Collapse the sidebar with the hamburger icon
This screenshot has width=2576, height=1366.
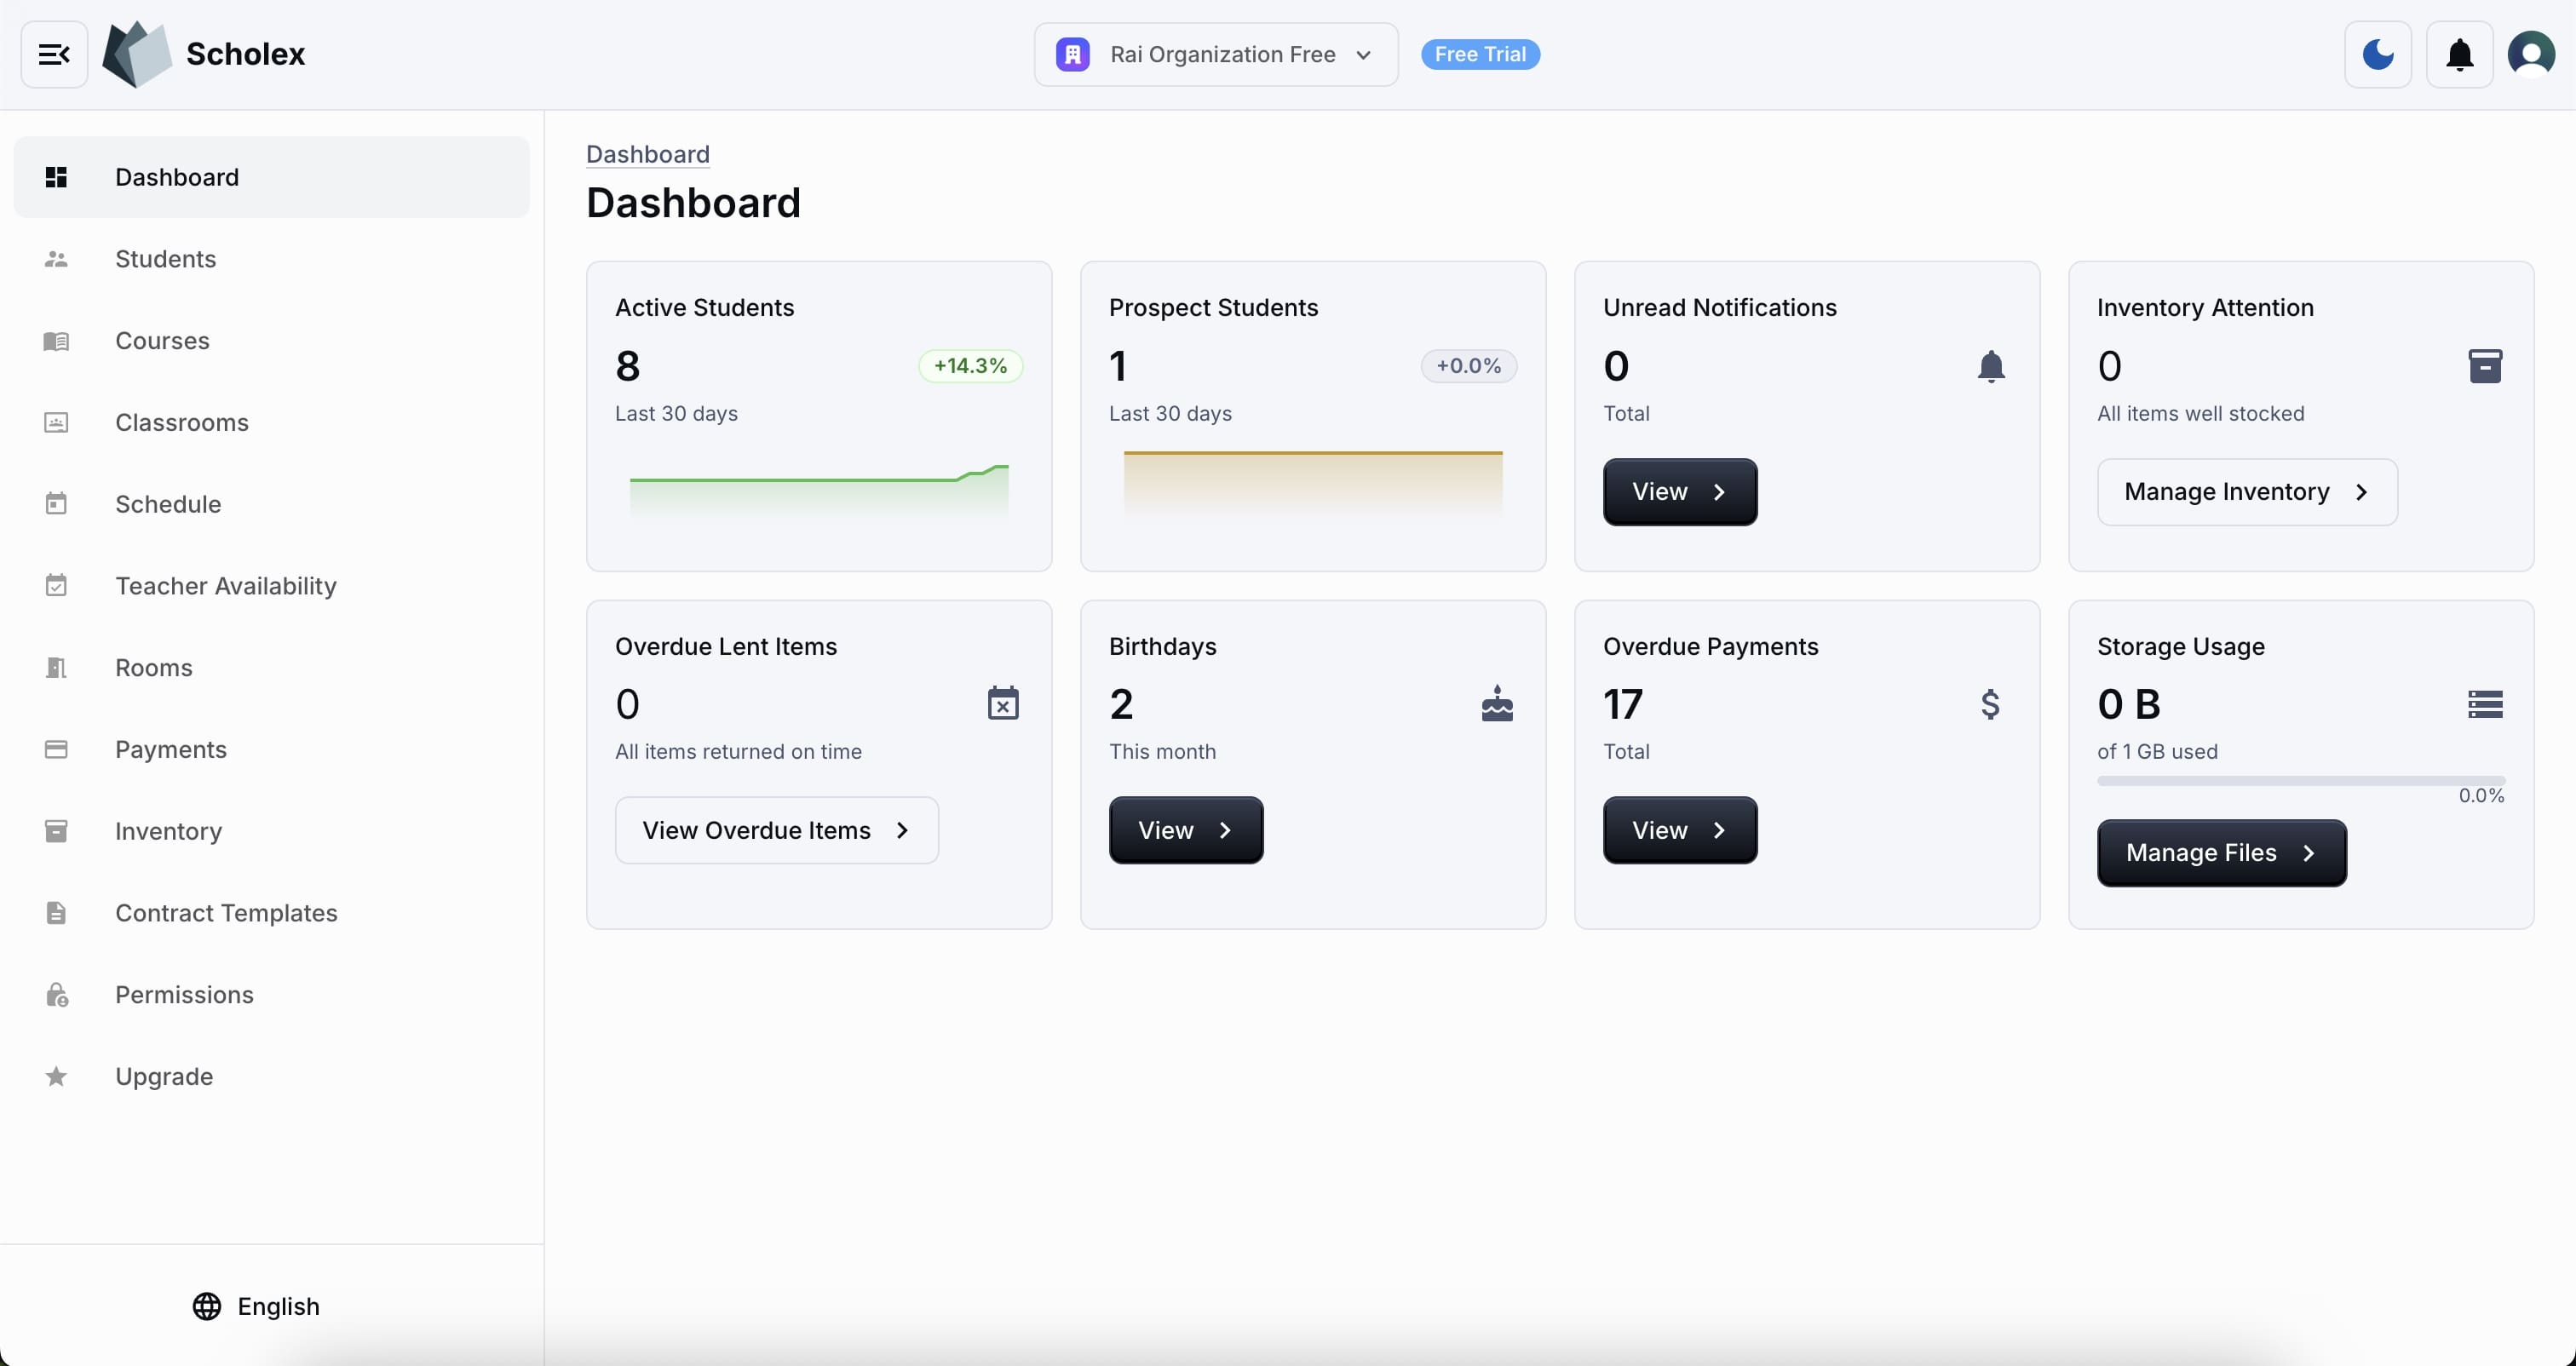[54, 54]
